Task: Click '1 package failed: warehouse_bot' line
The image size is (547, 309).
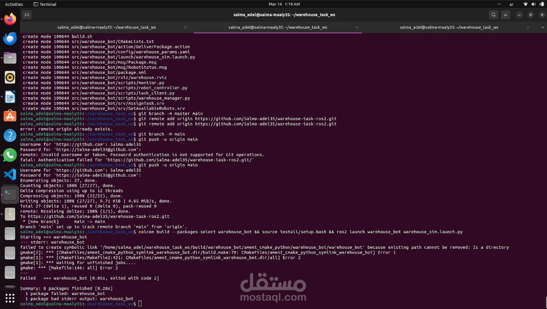Action: tap(65, 293)
